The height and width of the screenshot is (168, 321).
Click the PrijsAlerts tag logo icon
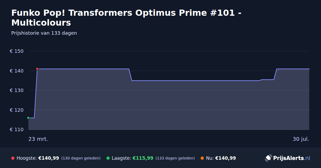pos(268,158)
